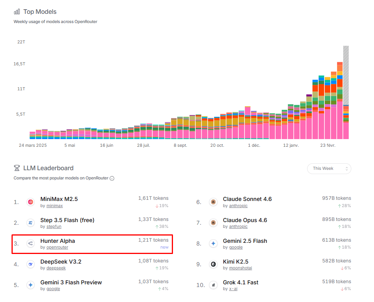Click the Grok 4.1 Fast xAI icon
The image size is (374, 302).
(x=213, y=285)
